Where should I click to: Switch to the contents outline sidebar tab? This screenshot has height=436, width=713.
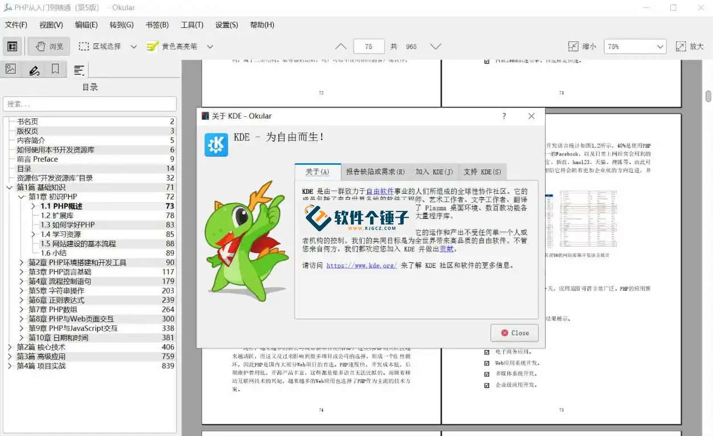[79, 70]
